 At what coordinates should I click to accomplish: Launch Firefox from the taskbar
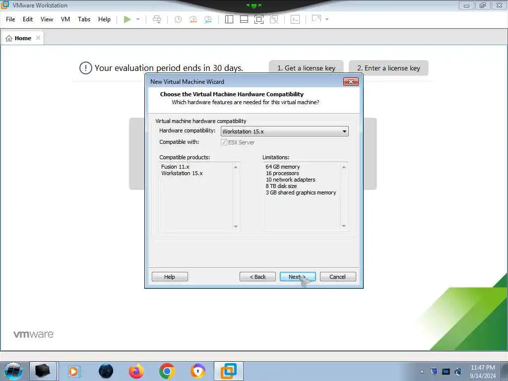pyautogui.click(x=136, y=371)
